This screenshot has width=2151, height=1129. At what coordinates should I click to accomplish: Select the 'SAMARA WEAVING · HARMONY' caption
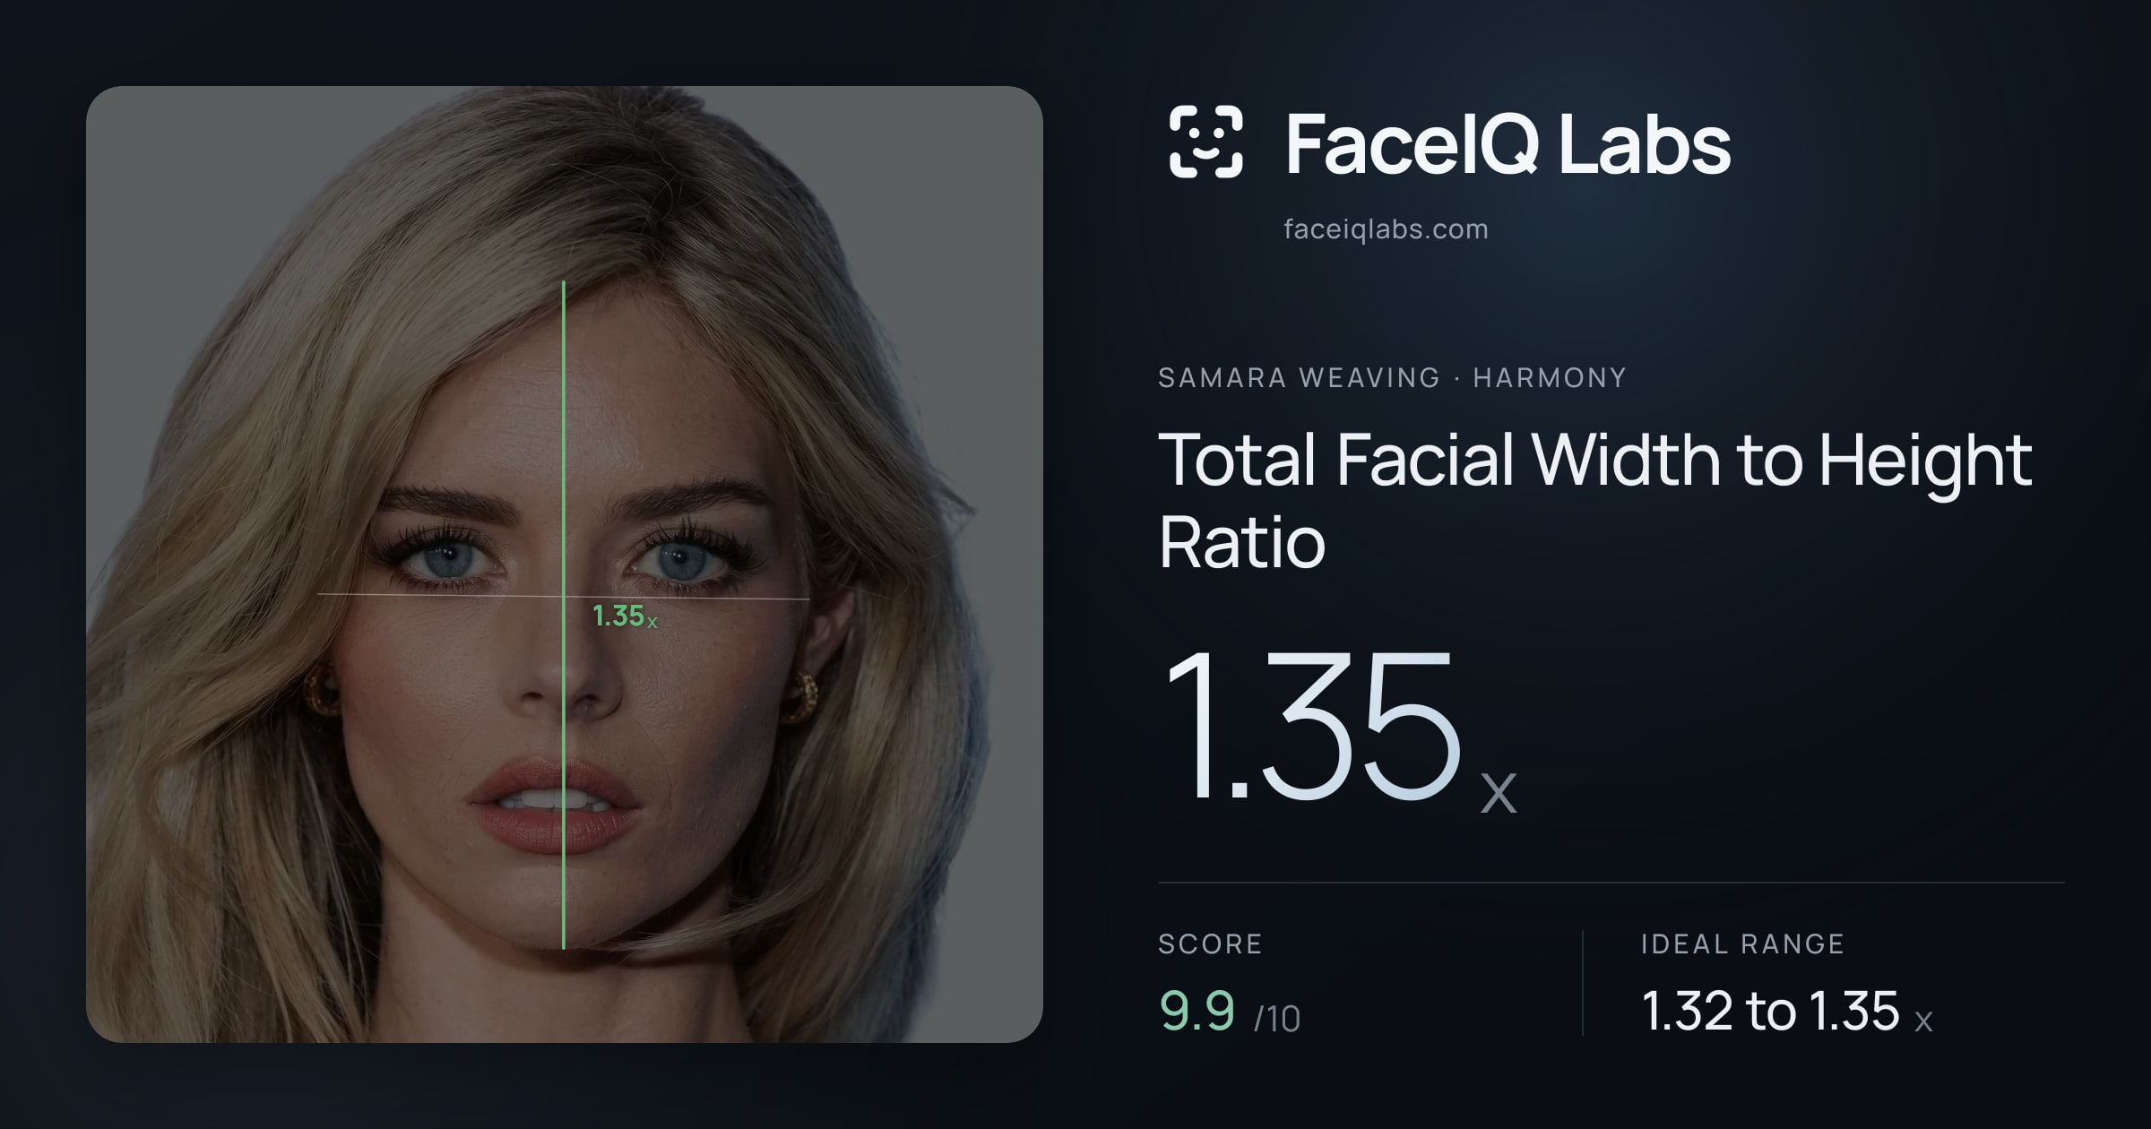[x=1392, y=378]
